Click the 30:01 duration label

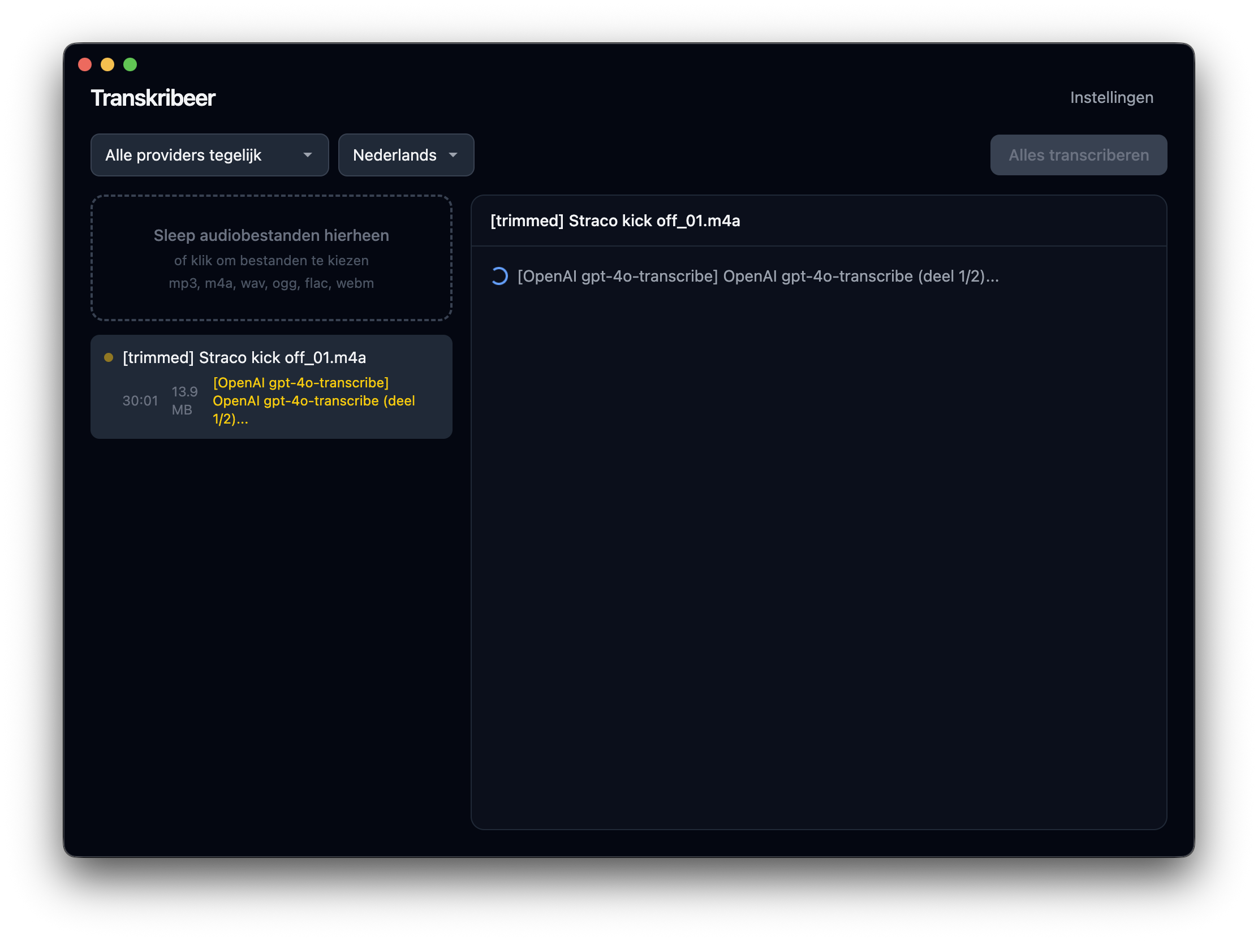click(x=140, y=401)
